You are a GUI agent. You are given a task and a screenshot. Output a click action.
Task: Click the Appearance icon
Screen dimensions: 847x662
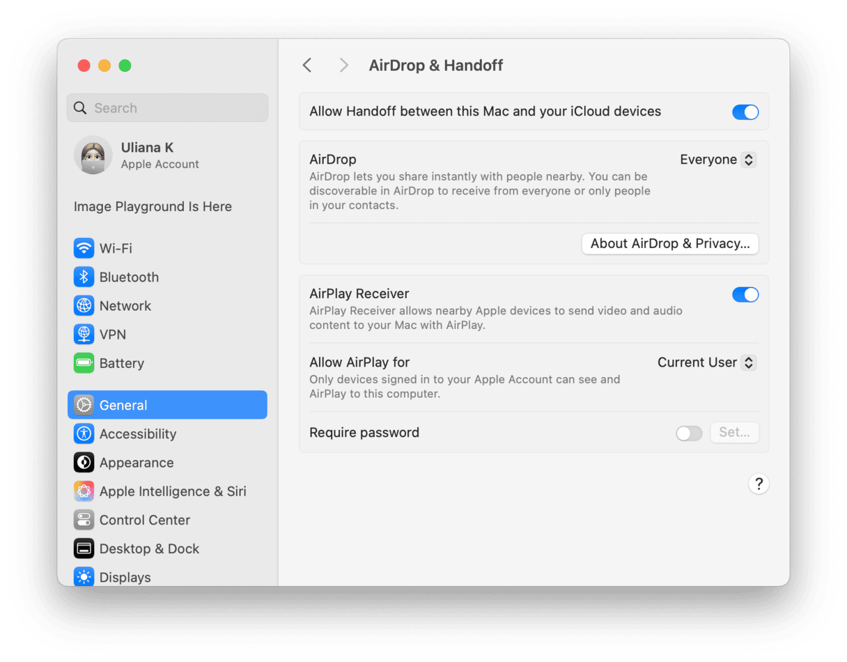(x=84, y=463)
